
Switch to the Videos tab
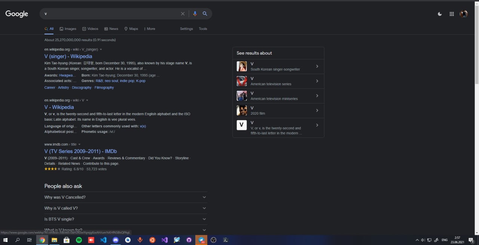(x=90, y=29)
